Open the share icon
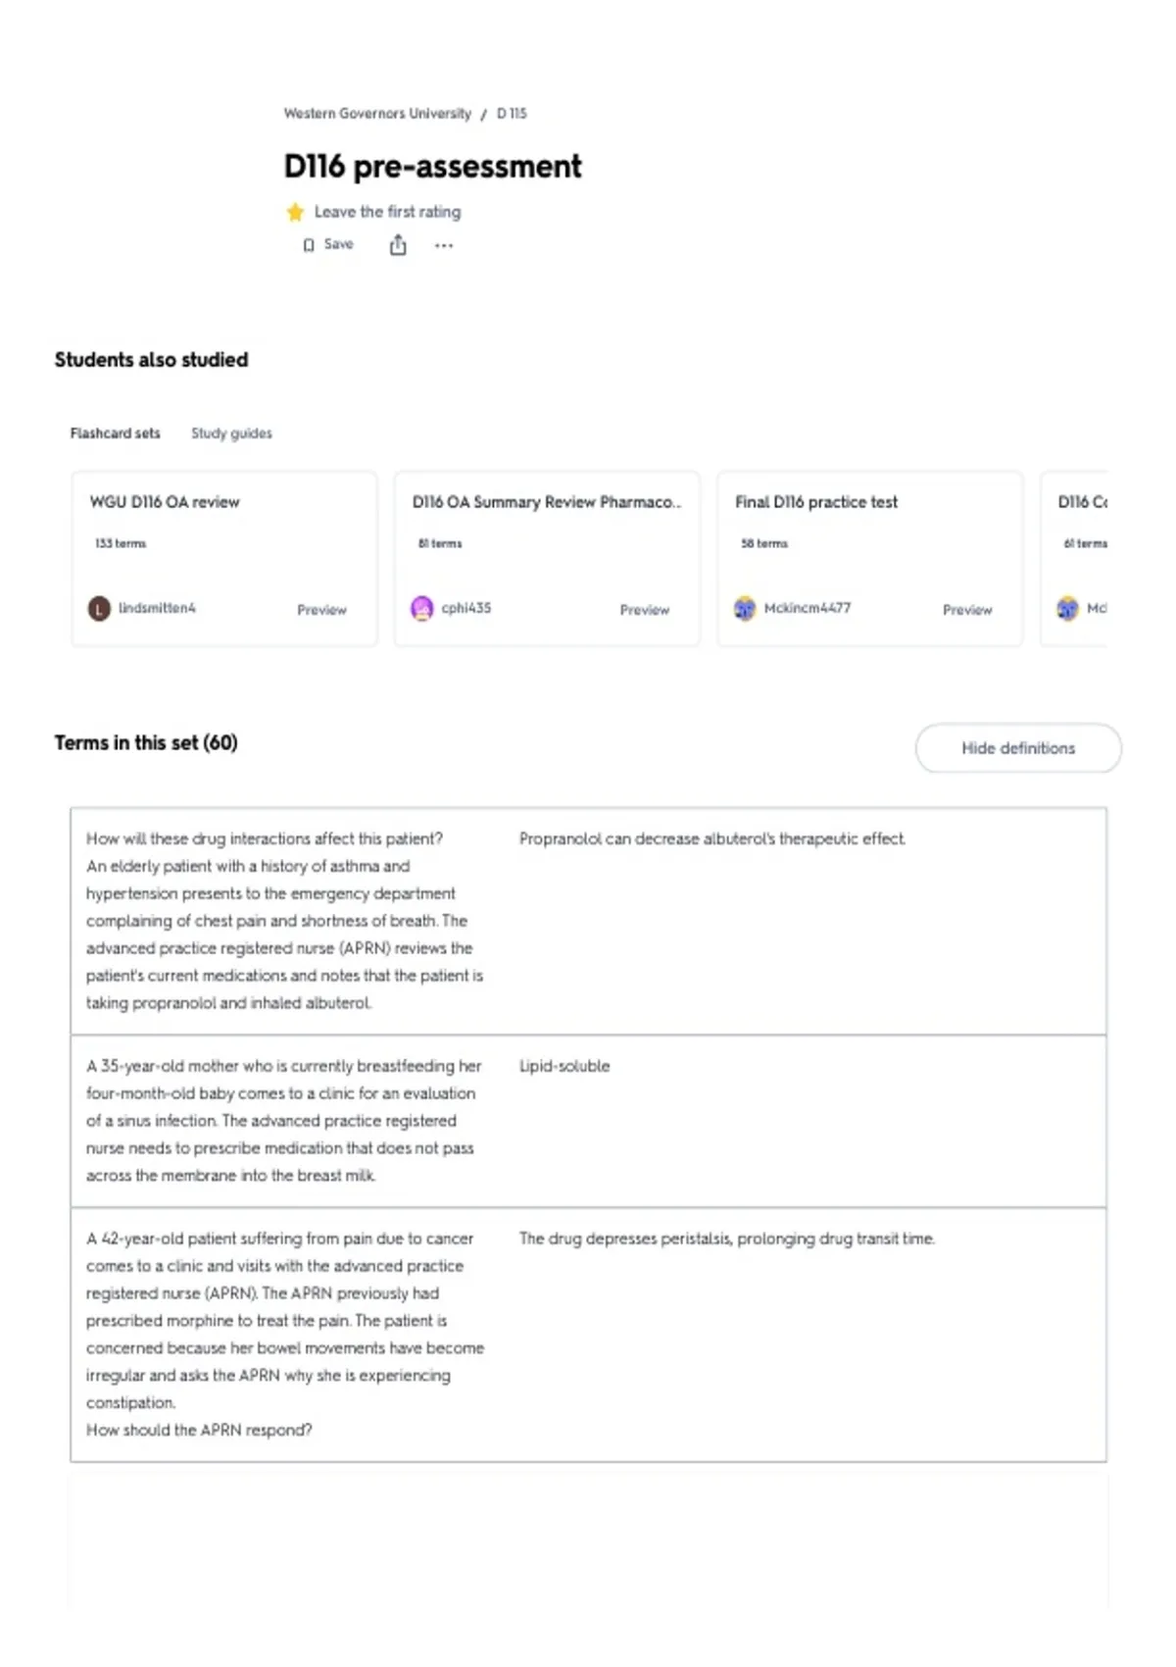 coord(398,245)
